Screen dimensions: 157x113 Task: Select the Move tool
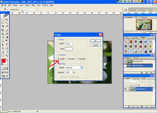pyautogui.click(x=7, y=19)
